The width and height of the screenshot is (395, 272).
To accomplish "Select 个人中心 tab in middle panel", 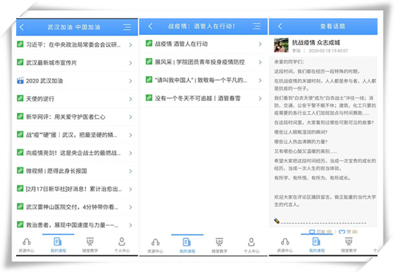I will [251, 245].
